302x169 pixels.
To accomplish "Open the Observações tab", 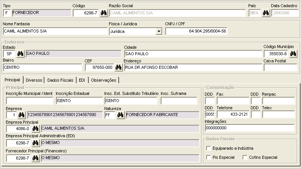I will [x=103, y=80].
